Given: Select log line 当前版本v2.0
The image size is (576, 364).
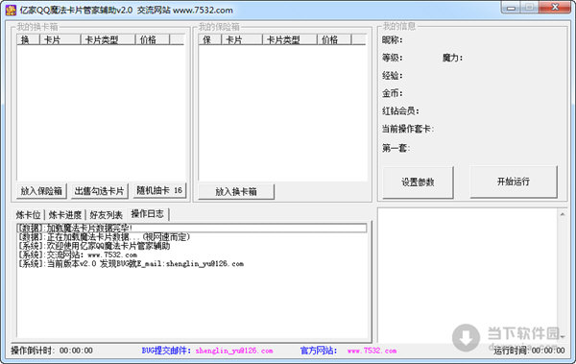Looking at the screenshot, I should coord(192,263).
